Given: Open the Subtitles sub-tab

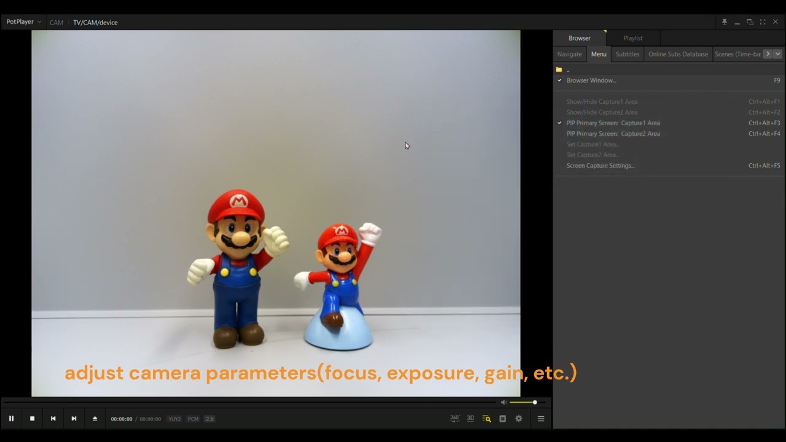Looking at the screenshot, I should tap(628, 54).
